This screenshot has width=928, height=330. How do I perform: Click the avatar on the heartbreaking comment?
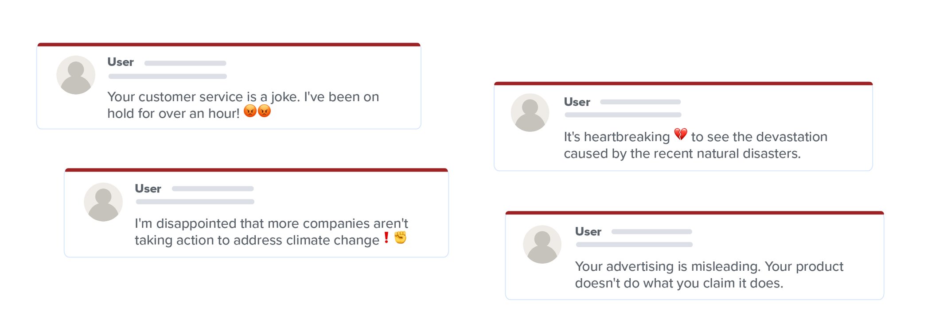530,112
